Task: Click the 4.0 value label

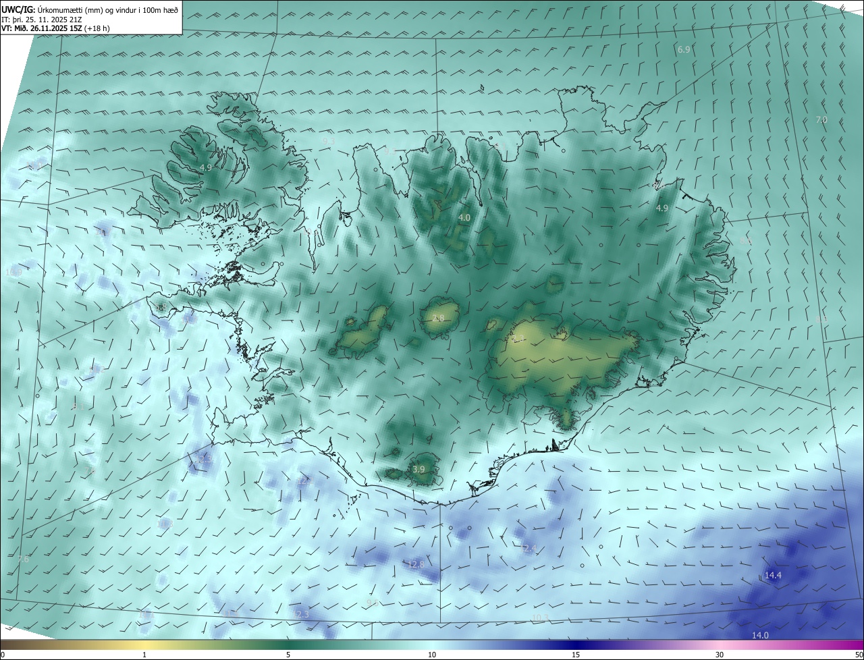Action: [464, 218]
